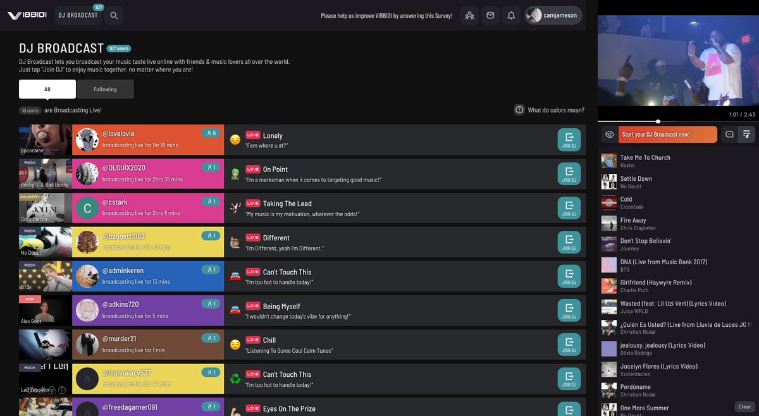Viewport: 759px width, 416px height.
Task: Switch to the Following tab
Action: pyautogui.click(x=105, y=89)
